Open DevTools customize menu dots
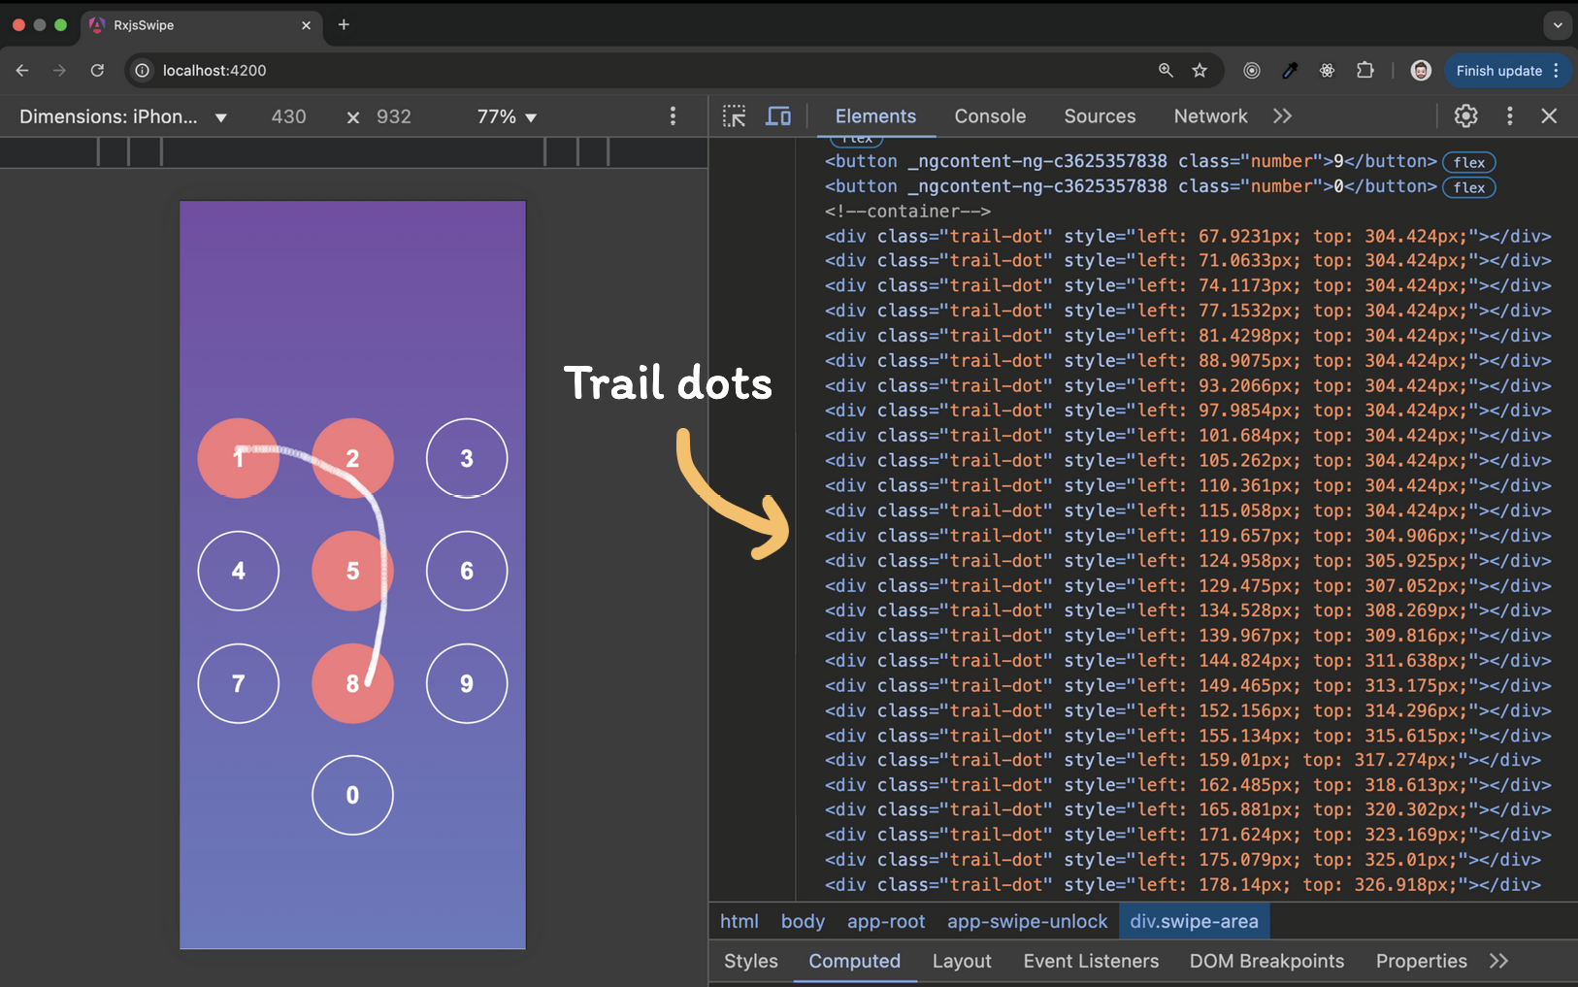The image size is (1578, 987). [1509, 116]
